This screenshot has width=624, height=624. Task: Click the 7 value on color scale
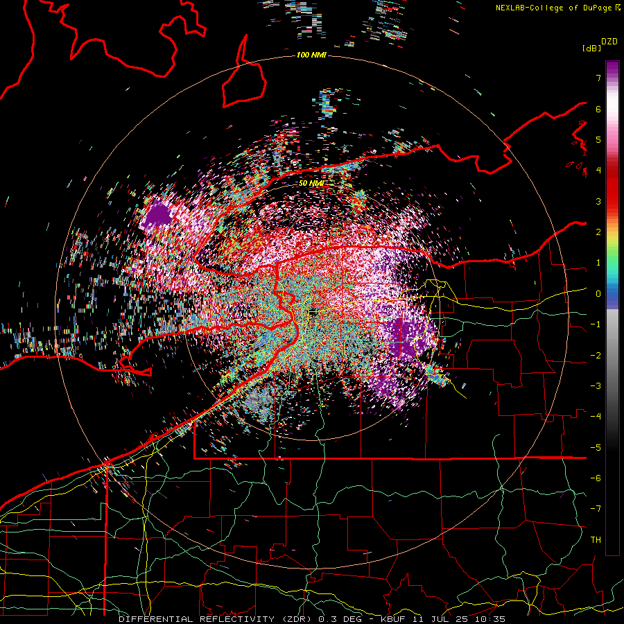[598, 78]
